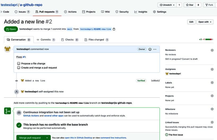The width and height of the screenshot is (217, 140).
Task: Click the watchers count 1
Action: tap(179, 5)
